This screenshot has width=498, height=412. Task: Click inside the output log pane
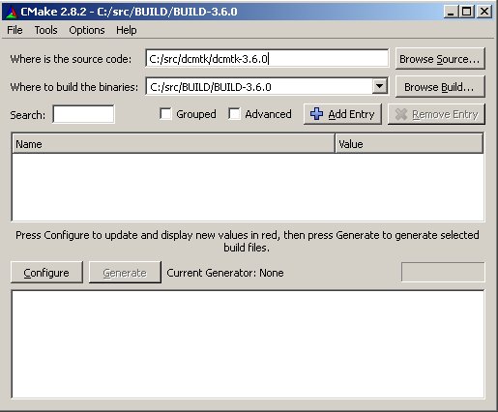click(x=248, y=344)
